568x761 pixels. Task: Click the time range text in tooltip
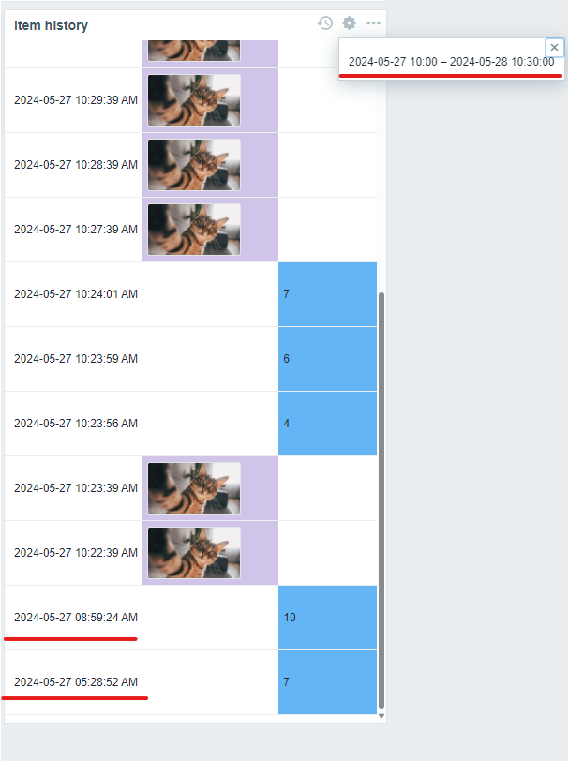452,62
